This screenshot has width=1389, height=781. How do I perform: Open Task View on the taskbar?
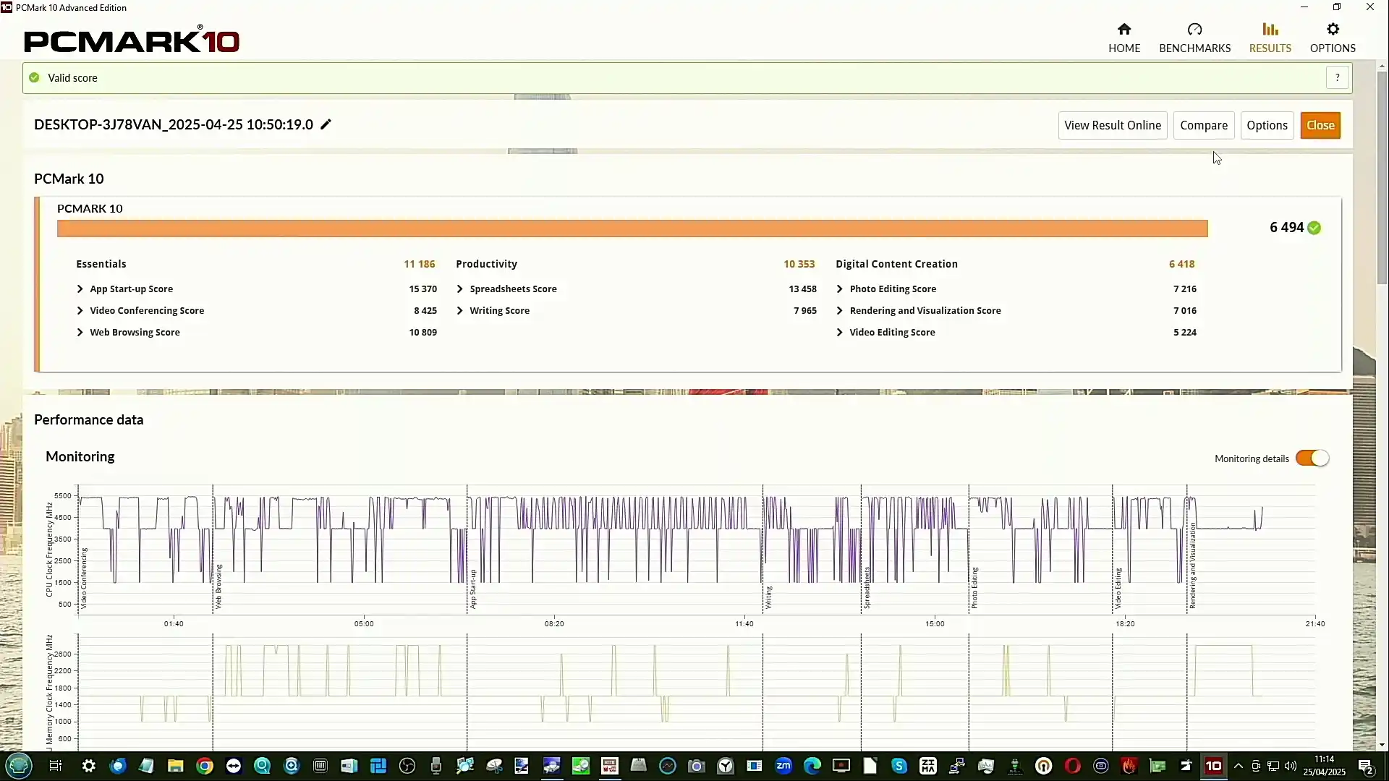pos(56,766)
